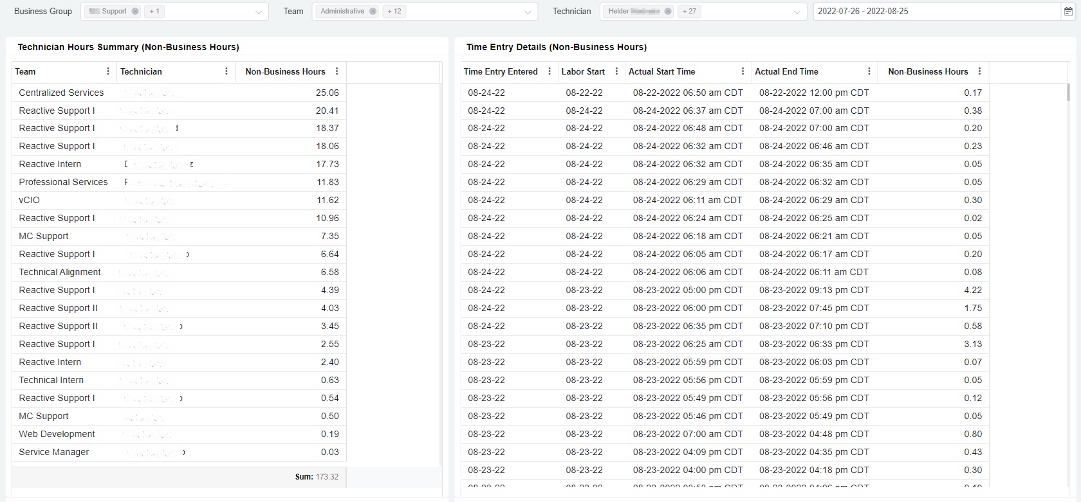Open Actual End Time column menu

[869, 71]
